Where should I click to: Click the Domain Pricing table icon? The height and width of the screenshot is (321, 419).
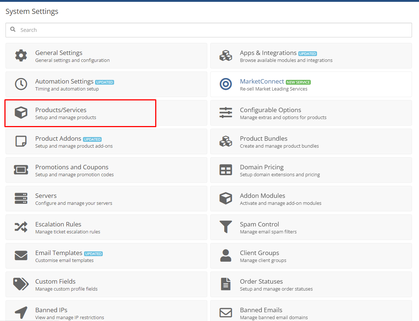point(226,170)
